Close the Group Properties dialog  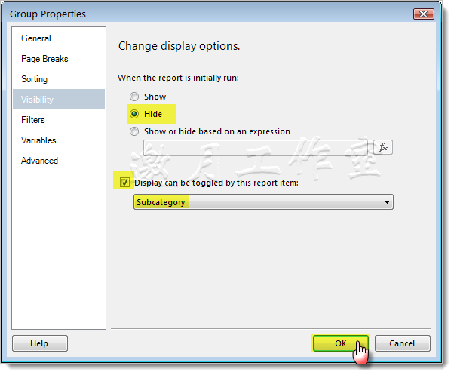(424, 14)
